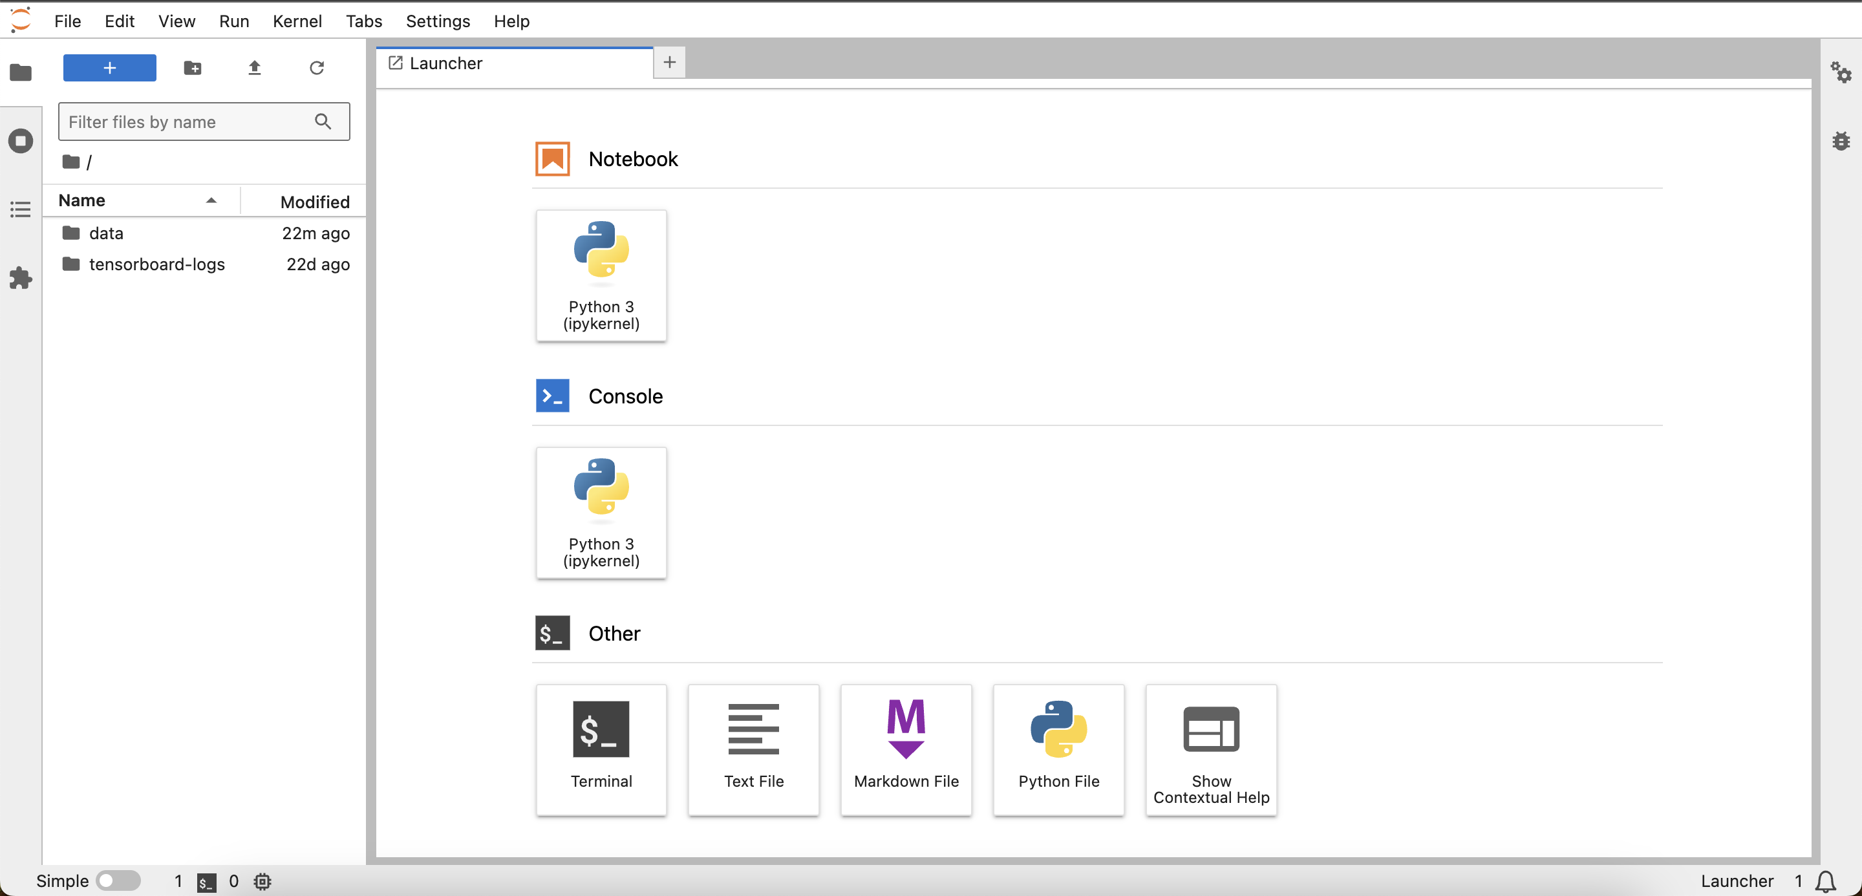Screen dimensions: 1862x896
Task: Click the notification bell in status bar
Action: click(1826, 881)
